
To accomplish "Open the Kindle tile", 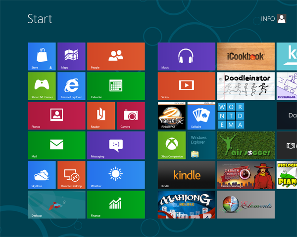I will point(187,175).
